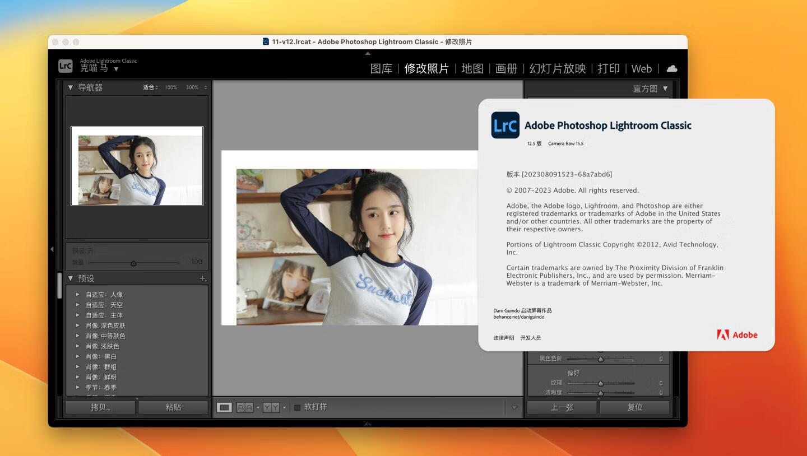Open the navigator zoom 300% stepper dropdown
The height and width of the screenshot is (456, 807).
[205, 87]
